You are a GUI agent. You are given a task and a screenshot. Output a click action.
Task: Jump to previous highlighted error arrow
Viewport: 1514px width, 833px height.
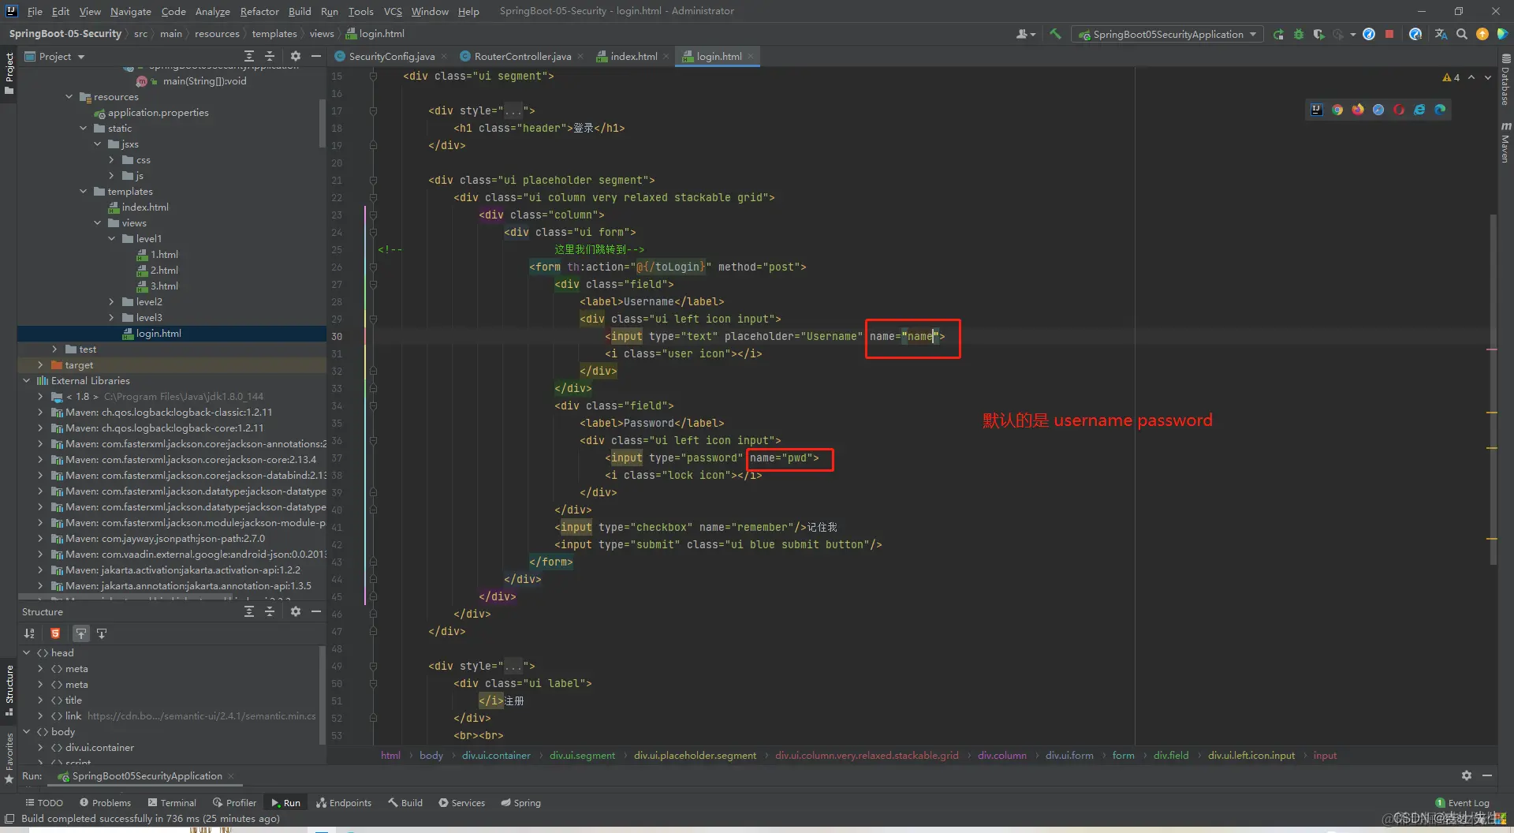click(1471, 77)
